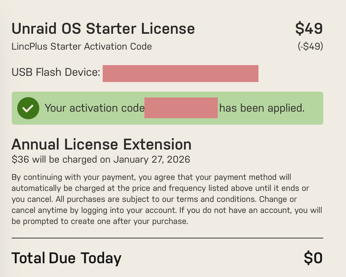This screenshot has height=277, width=346.
Task: Click the green activation confirmation banner
Action: (x=167, y=108)
